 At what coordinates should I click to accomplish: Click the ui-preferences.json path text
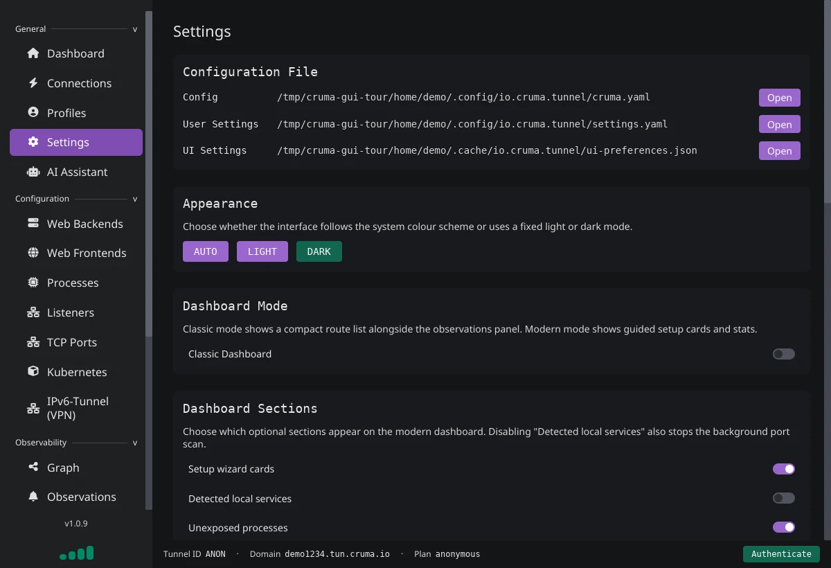point(487,150)
